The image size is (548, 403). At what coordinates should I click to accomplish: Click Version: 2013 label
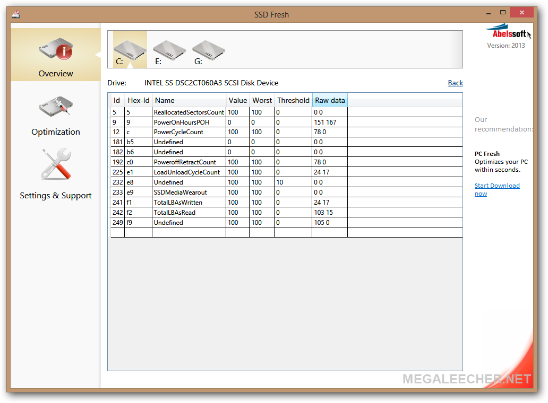tap(506, 46)
